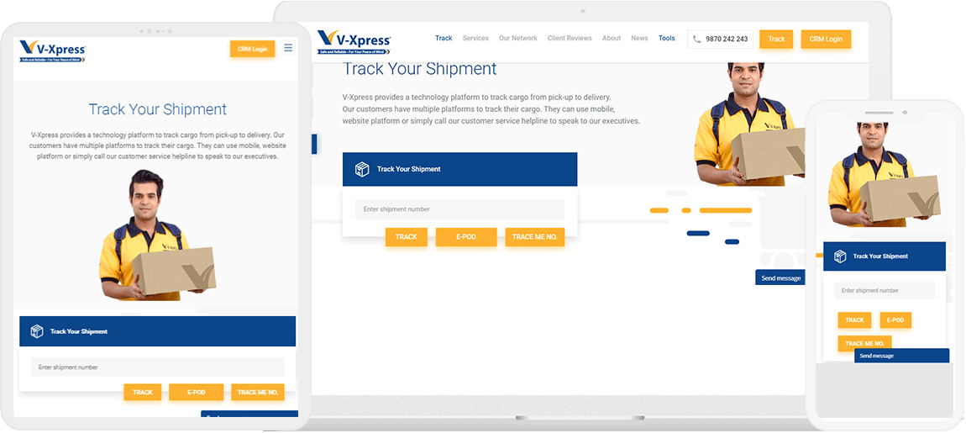Click blue Track Your Shipment bar in laptop
Viewport: 966px width, 433px height.
[x=459, y=169]
